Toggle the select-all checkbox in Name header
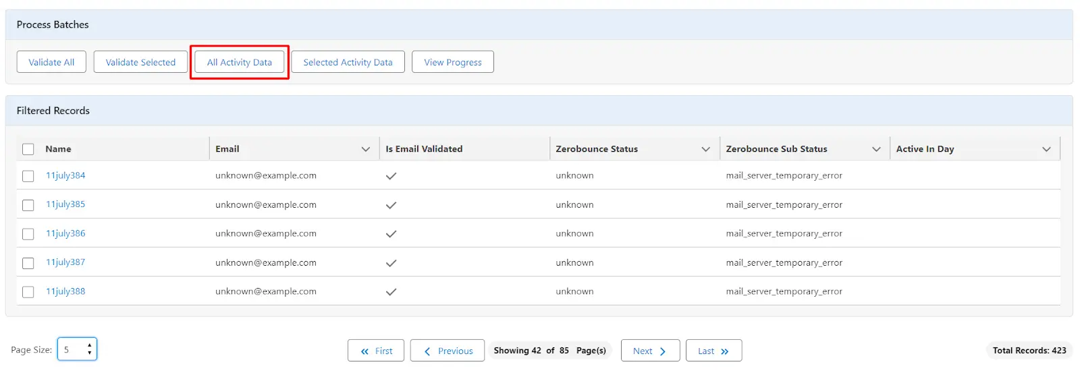The width and height of the screenshot is (1080, 377). coord(28,149)
